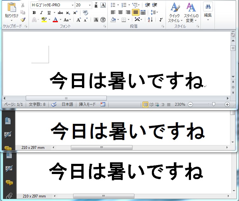Screen dimensions: 239x201
Task: Open the attachments paperclip panel in bottom PDF viewer
Action: pos(9,195)
